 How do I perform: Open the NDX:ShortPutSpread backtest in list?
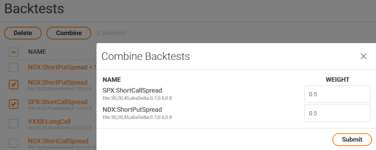click(58, 83)
